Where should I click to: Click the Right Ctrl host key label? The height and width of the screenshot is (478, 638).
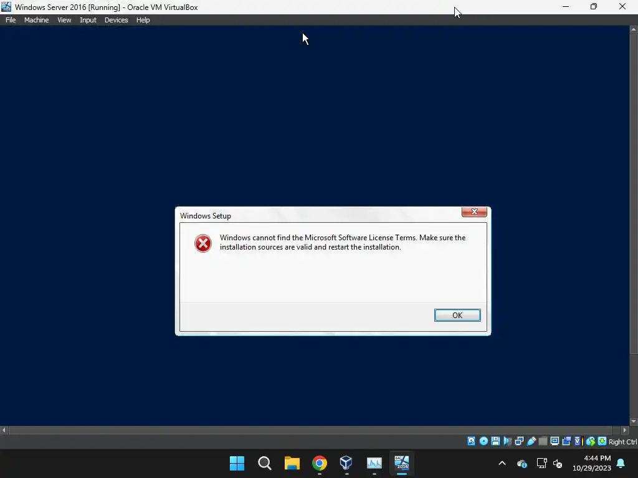pyautogui.click(x=623, y=442)
